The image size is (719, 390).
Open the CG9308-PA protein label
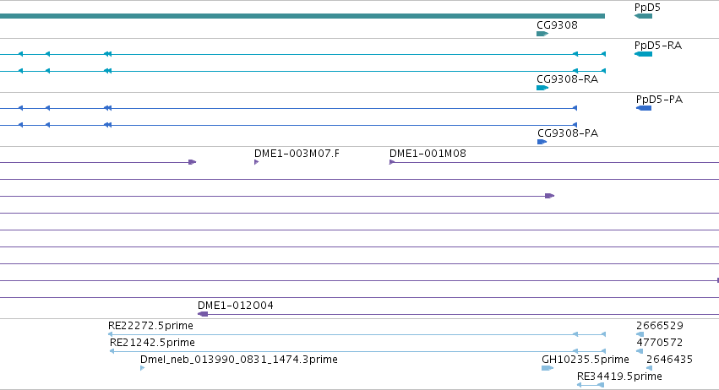(x=568, y=133)
